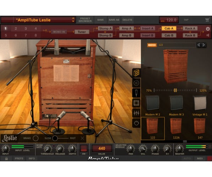Open INFO
The height and width of the screenshot is (177, 212).
coord(32,158)
